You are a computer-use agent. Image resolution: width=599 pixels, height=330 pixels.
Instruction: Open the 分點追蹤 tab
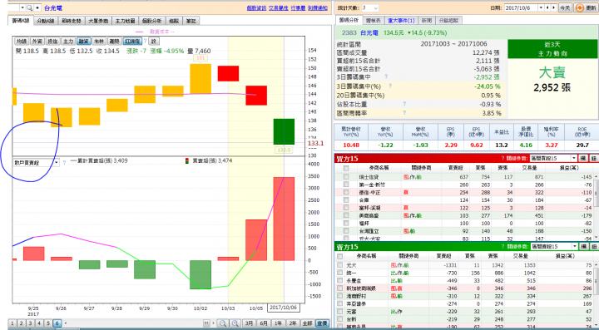pos(448,21)
